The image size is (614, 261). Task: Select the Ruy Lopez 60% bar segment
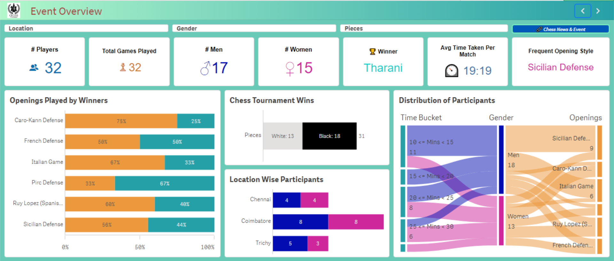[x=110, y=204]
